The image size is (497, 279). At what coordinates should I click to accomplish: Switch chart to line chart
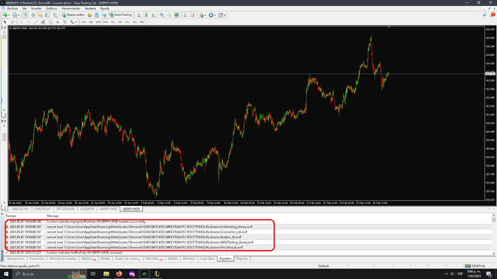point(153,15)
